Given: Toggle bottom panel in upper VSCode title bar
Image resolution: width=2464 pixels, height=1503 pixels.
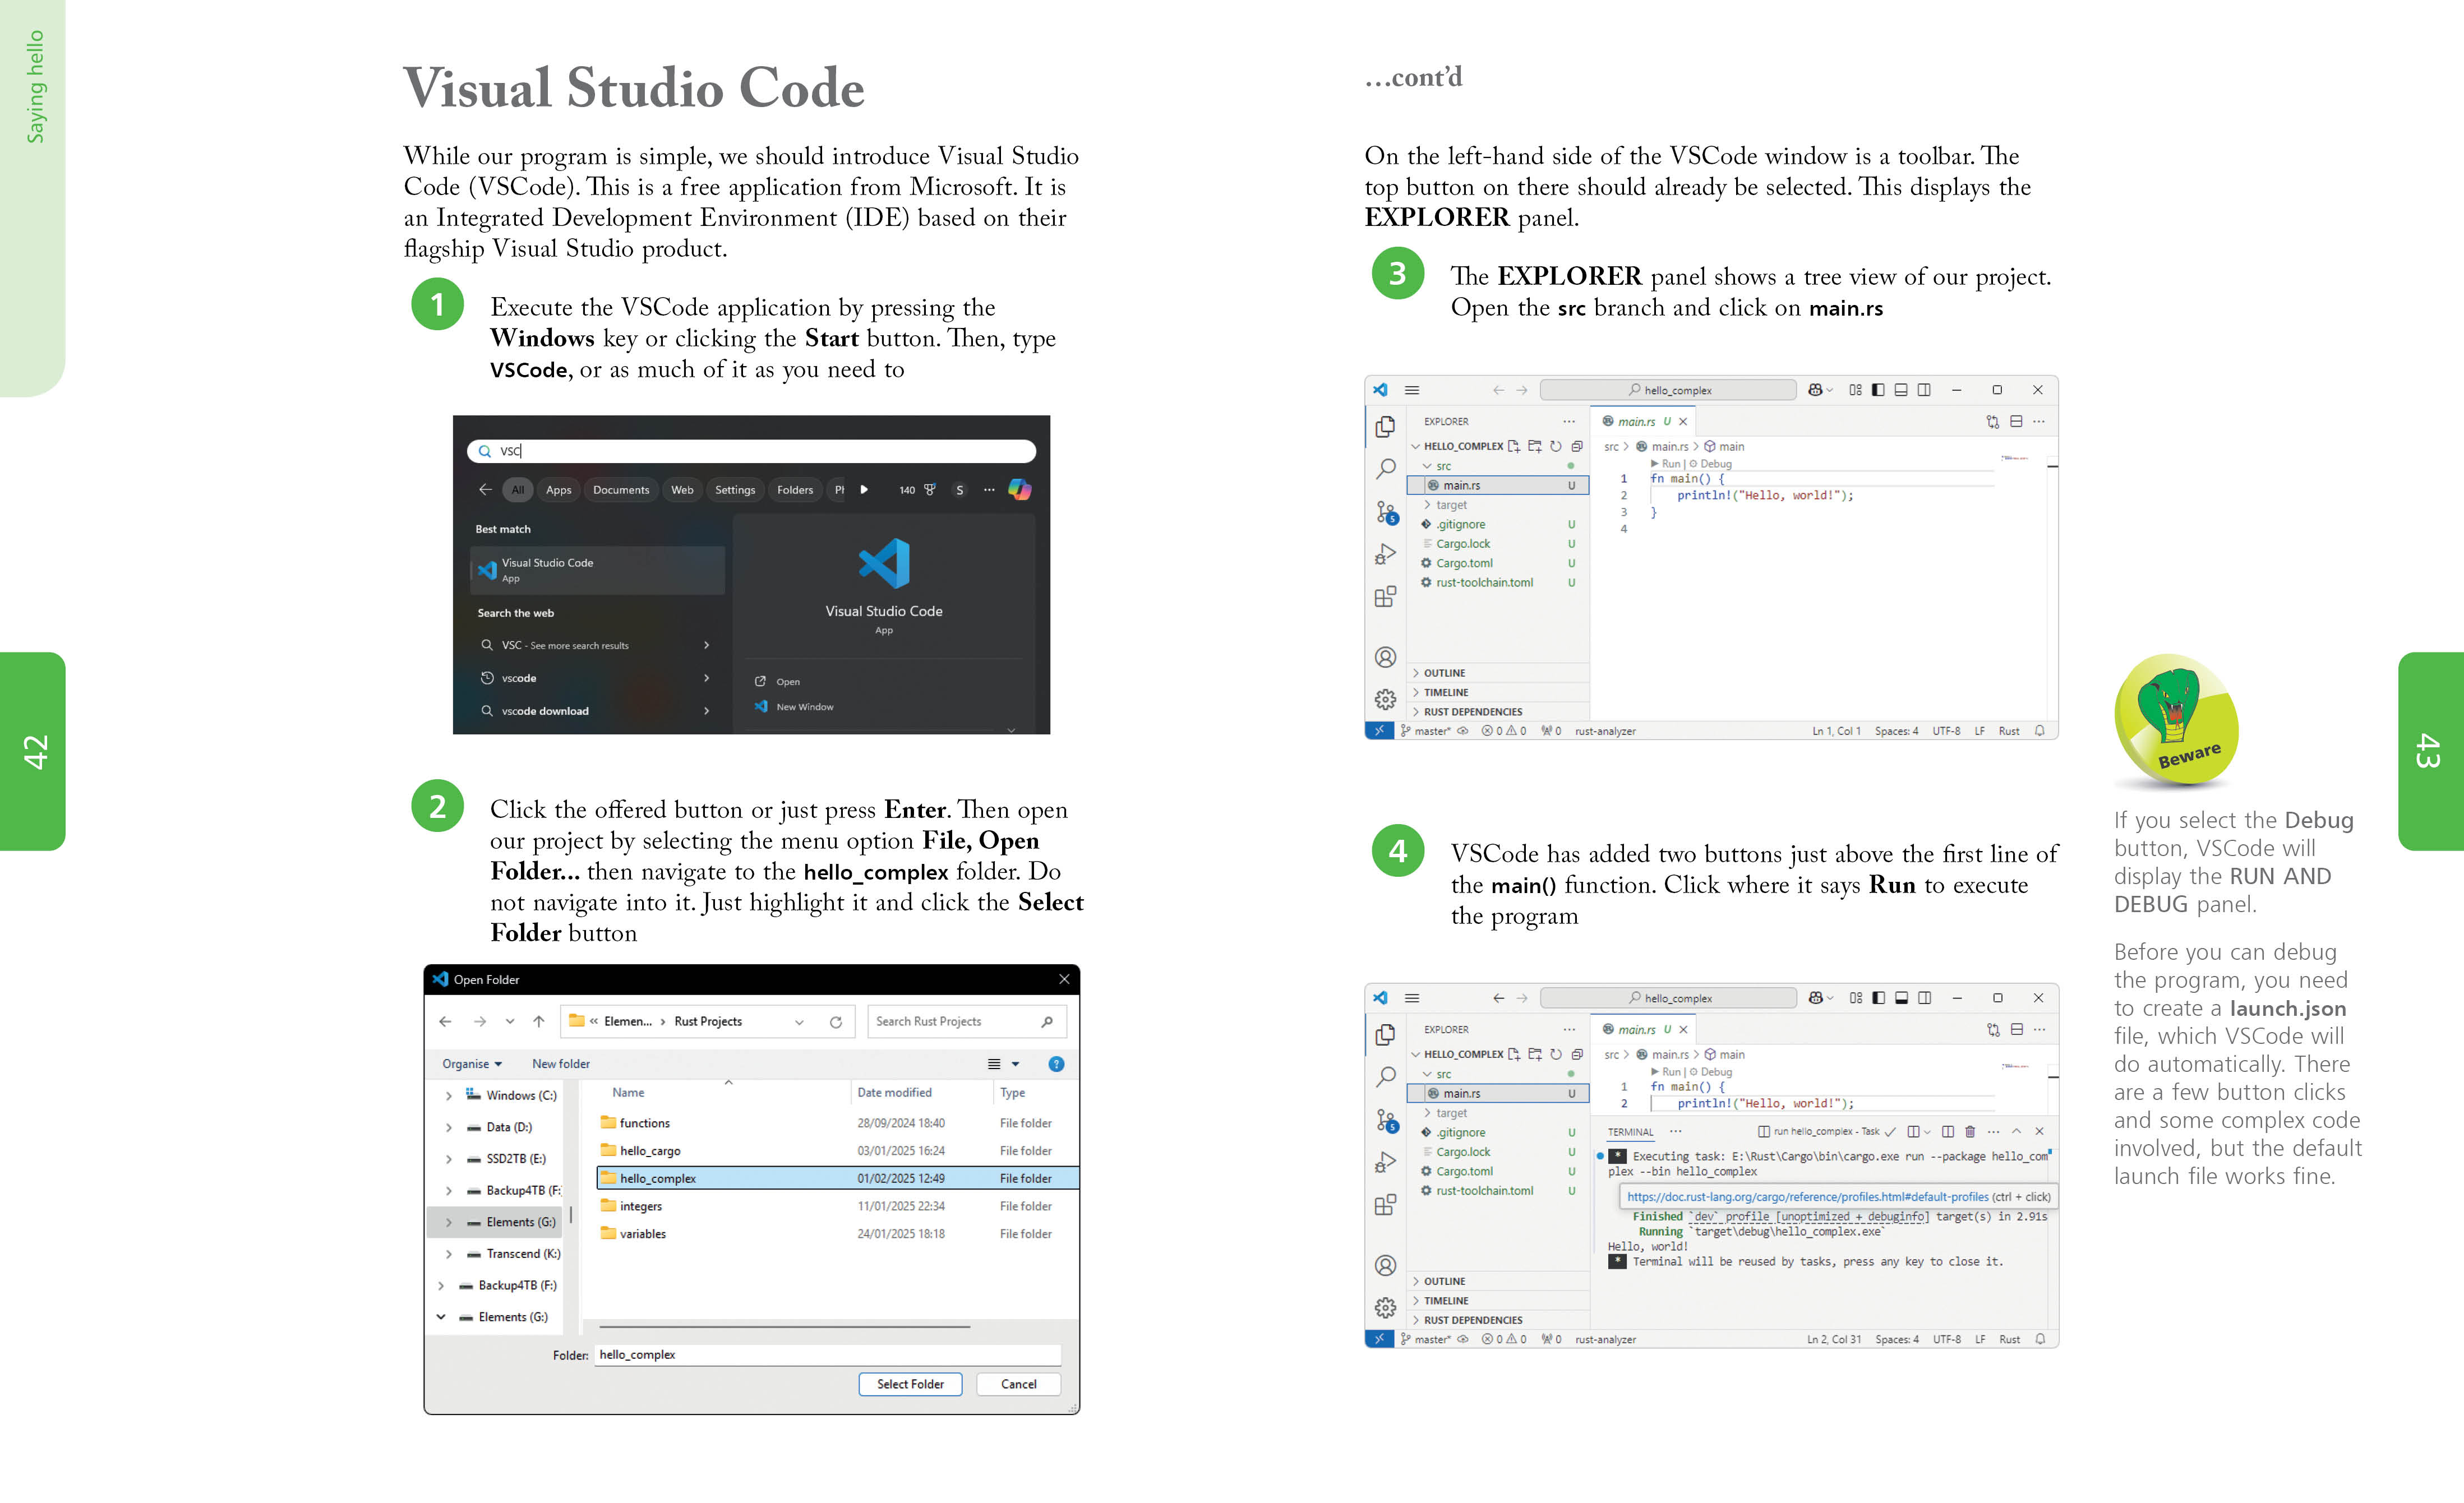Looking at the screenshot, I should (1901, 390).
